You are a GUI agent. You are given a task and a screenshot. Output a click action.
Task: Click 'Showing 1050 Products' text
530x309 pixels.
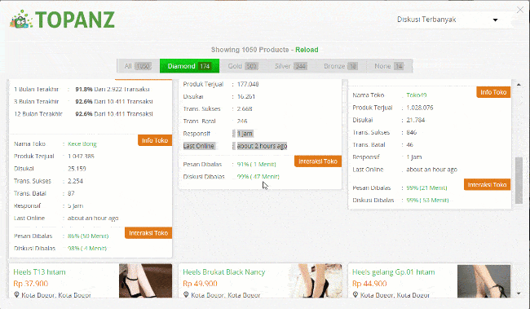coord(250,50)
